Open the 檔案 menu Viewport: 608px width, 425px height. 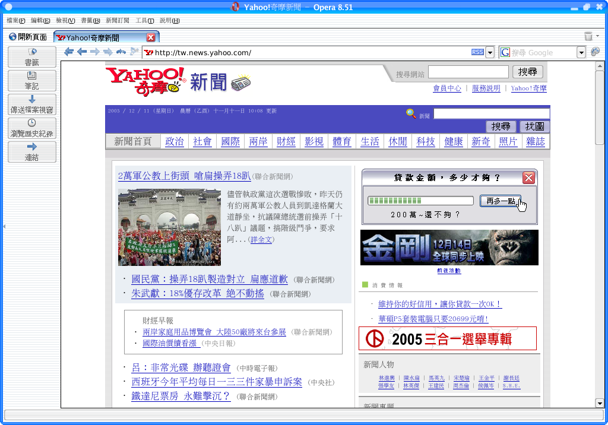[x=16, y=21]
